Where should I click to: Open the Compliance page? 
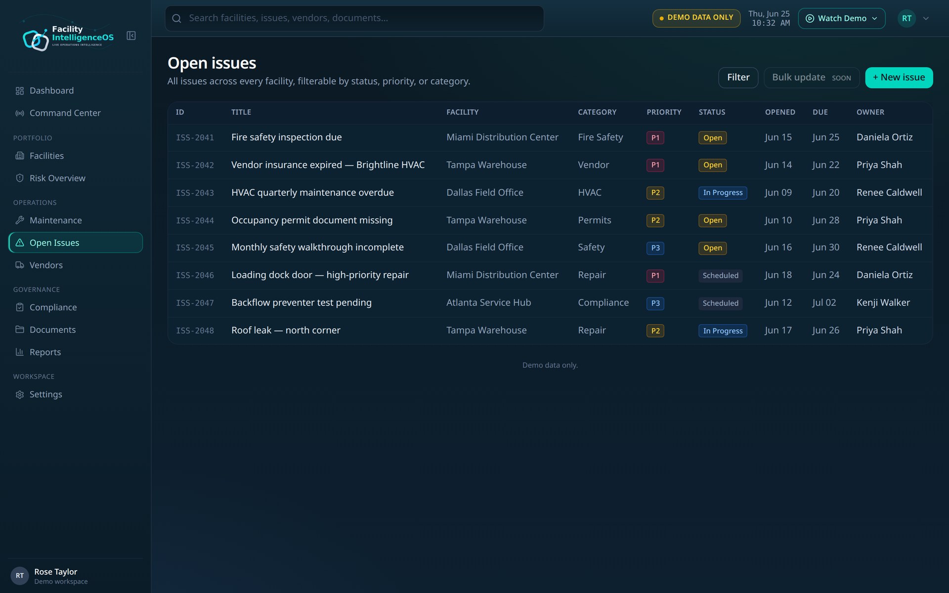pos(76,307)
